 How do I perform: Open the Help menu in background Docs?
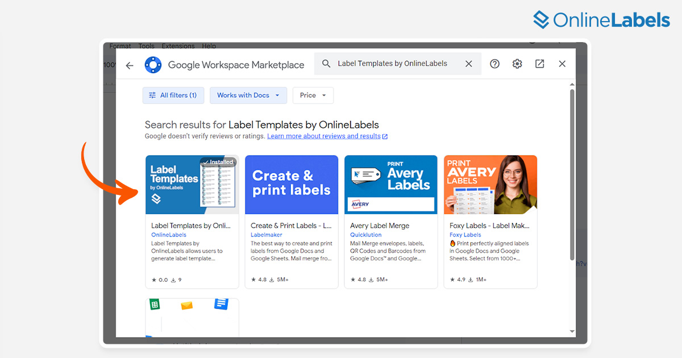(209, 46)
